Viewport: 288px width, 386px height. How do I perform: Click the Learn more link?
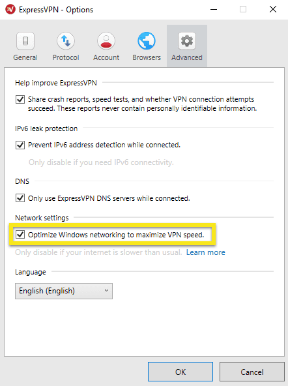coord(206,252)
